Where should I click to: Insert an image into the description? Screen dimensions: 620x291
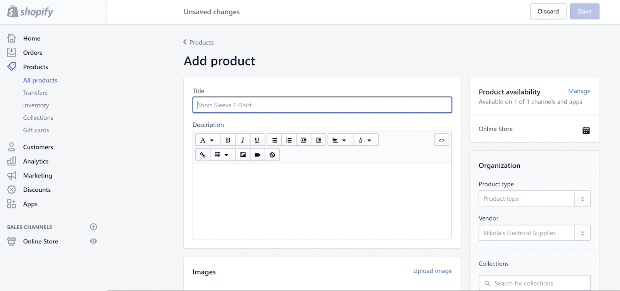click(x=243, y=155)
